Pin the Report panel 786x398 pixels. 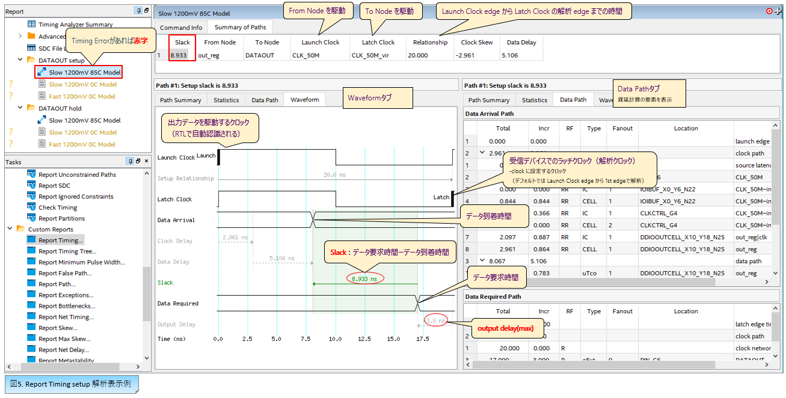[x=138, y=11]
